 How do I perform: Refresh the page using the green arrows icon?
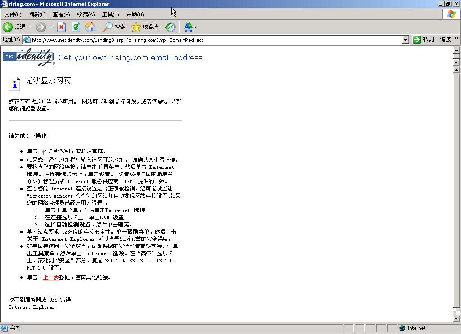76,27
